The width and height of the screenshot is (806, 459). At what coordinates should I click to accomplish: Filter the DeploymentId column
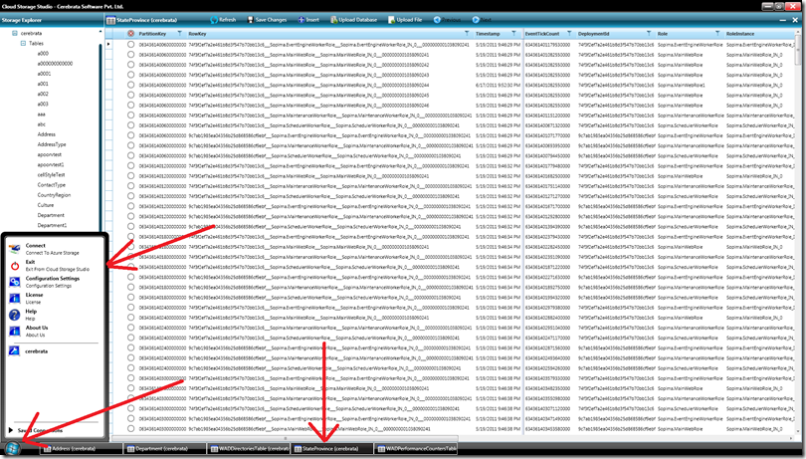click(x=648, y=34)
